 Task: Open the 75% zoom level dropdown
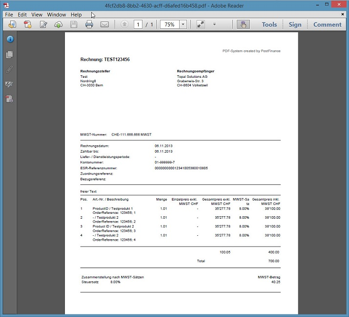(183, 24)
